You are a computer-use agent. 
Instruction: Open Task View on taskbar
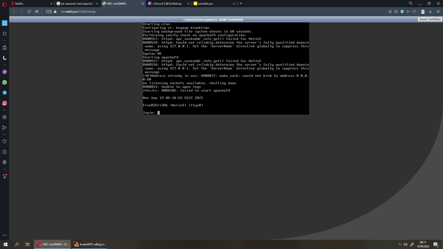(x=27, y=244)
